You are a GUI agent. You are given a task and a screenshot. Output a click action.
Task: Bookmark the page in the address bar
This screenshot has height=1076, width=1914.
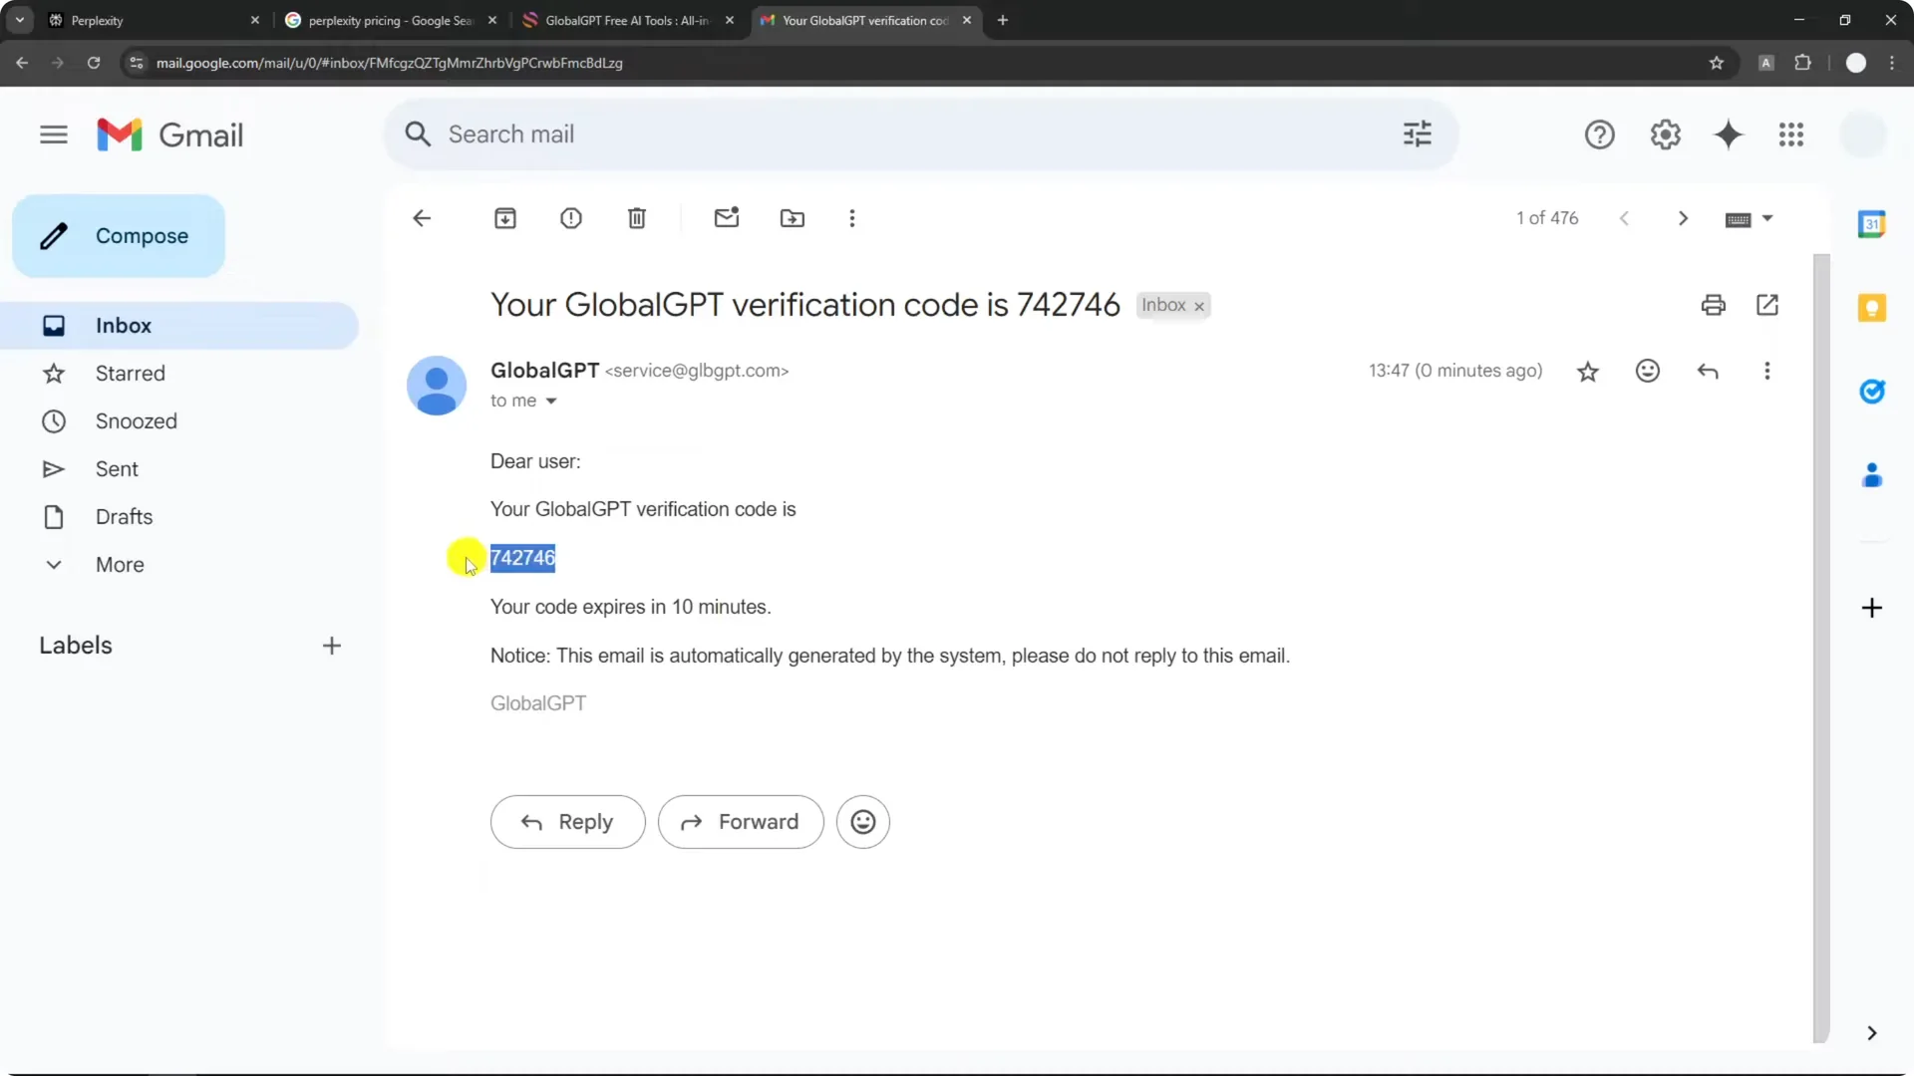pos(1718,63)
